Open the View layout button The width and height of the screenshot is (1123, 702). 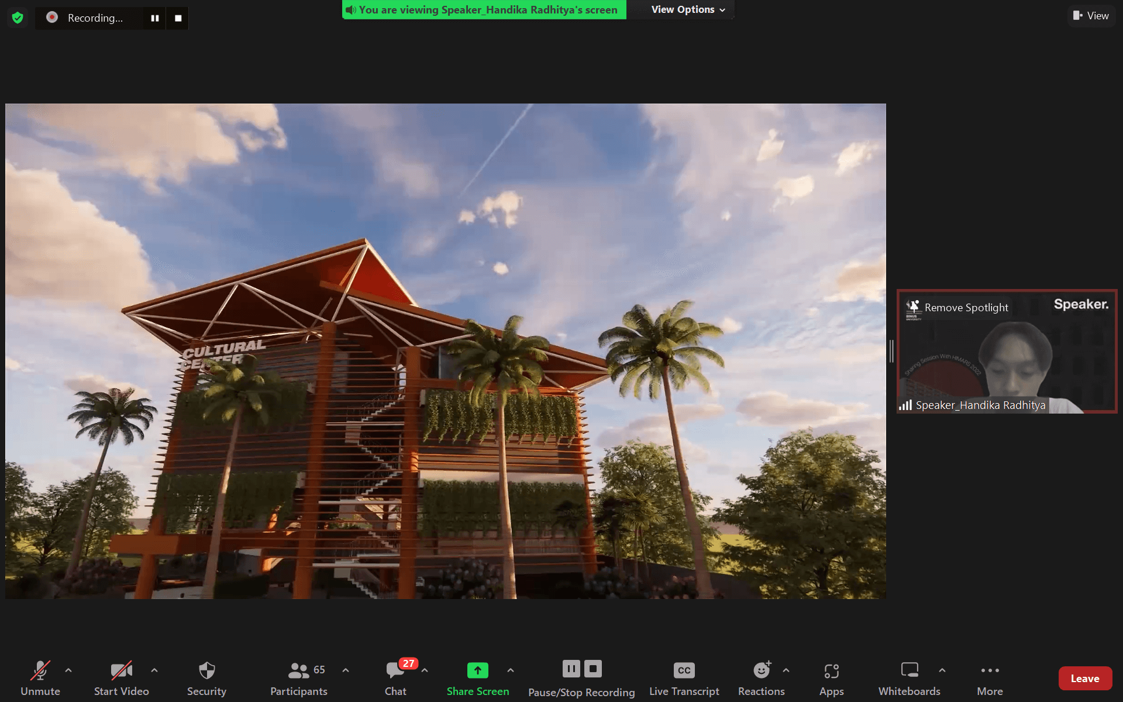[x=1091, y=16]
